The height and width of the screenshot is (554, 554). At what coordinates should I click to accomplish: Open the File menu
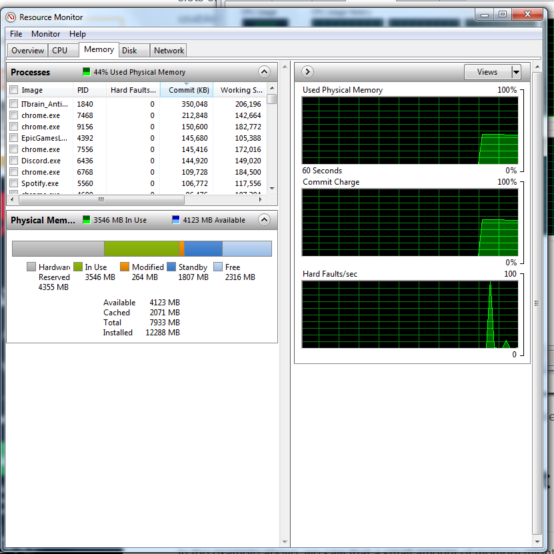tap(16, 34)
